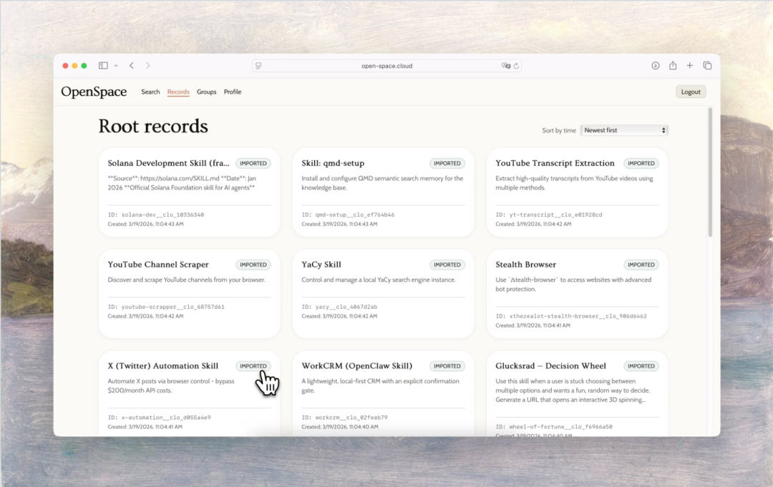
Task: Reload the page with refresh icon
Action: pyautogui.click(x=516, y=66)
